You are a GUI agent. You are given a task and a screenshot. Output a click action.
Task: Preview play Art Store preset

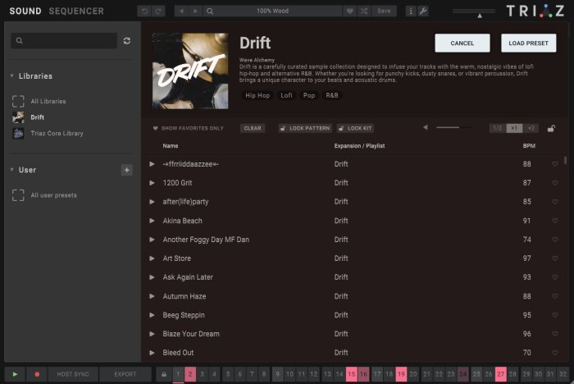coord(152,258)
